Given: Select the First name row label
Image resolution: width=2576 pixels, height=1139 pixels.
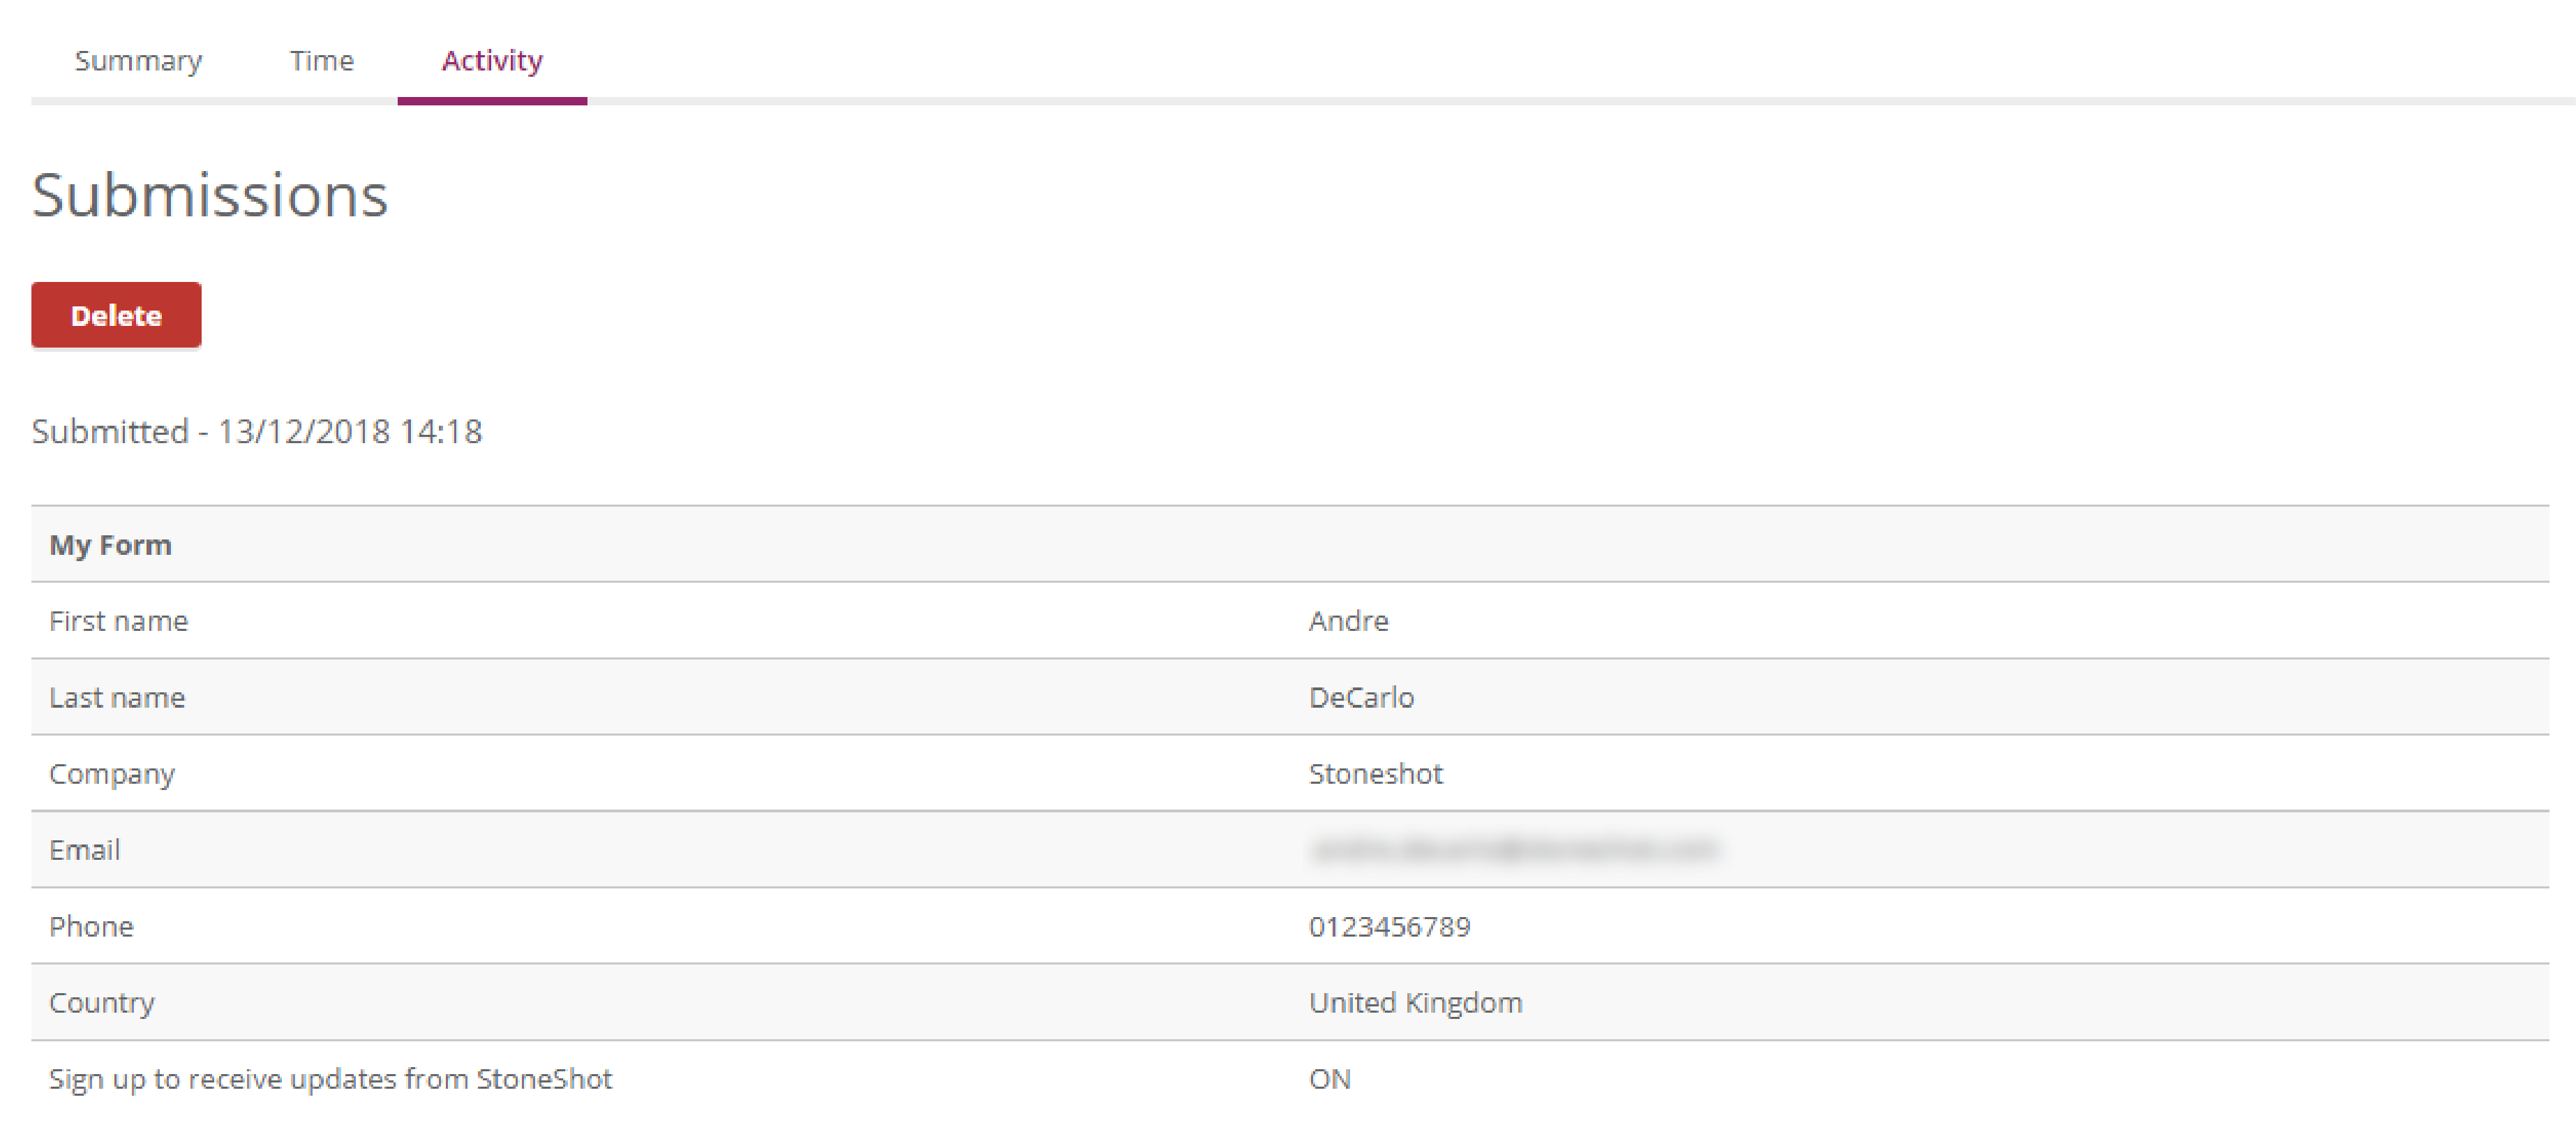Looking at the screenshot, I should [x=118, y=621].
